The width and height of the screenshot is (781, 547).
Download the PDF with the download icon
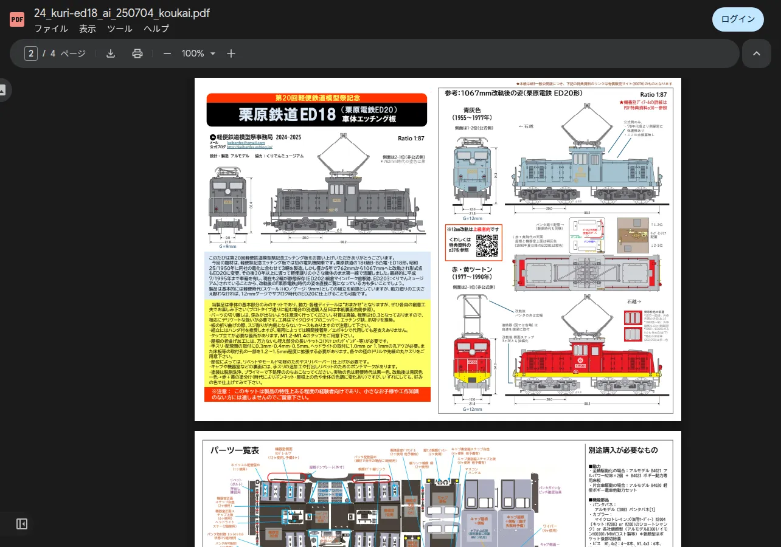(x=111, y=53)
